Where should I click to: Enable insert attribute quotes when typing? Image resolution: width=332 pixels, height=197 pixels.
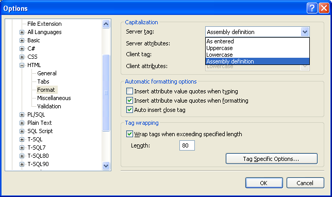click(129, 91)
